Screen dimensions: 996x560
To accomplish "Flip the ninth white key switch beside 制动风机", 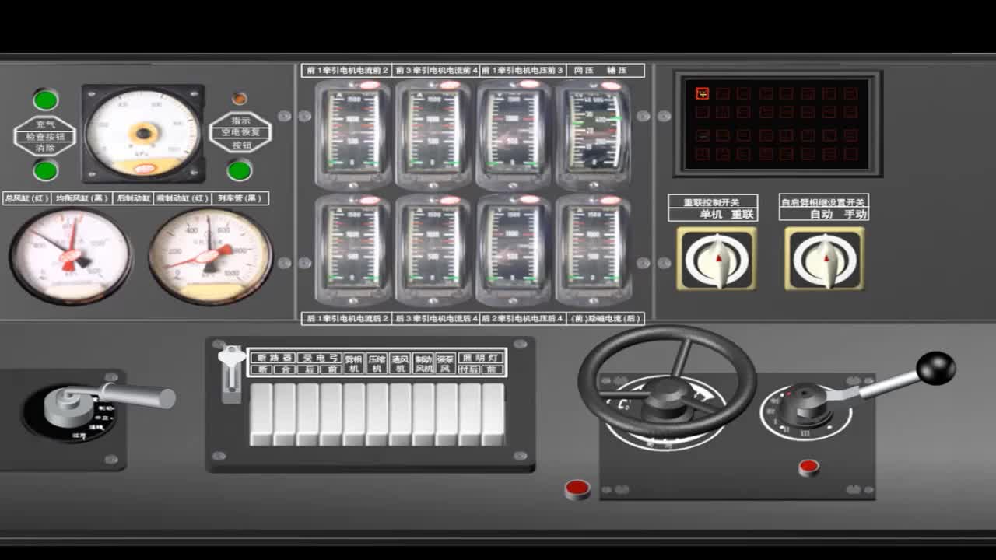I will pos(447,415).
